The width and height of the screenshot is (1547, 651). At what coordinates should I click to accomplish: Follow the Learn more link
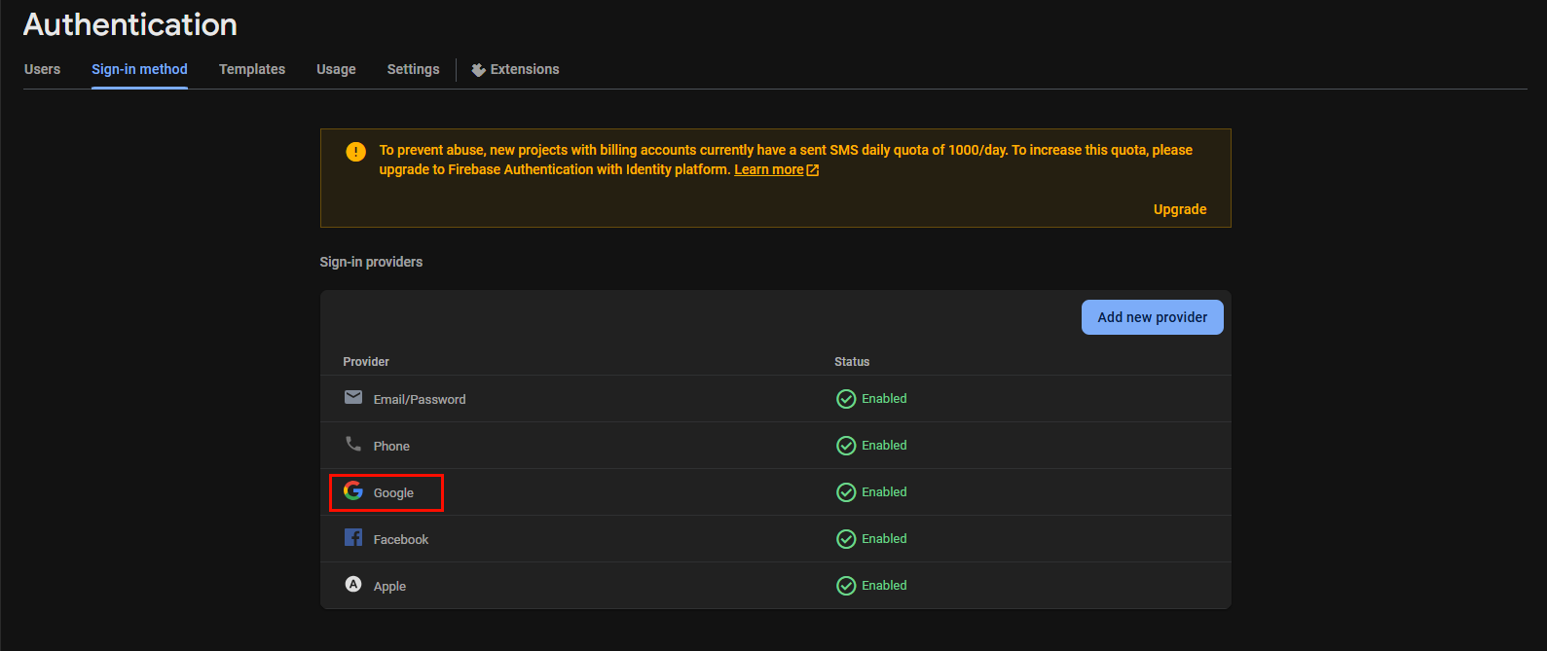coord(768,169)
